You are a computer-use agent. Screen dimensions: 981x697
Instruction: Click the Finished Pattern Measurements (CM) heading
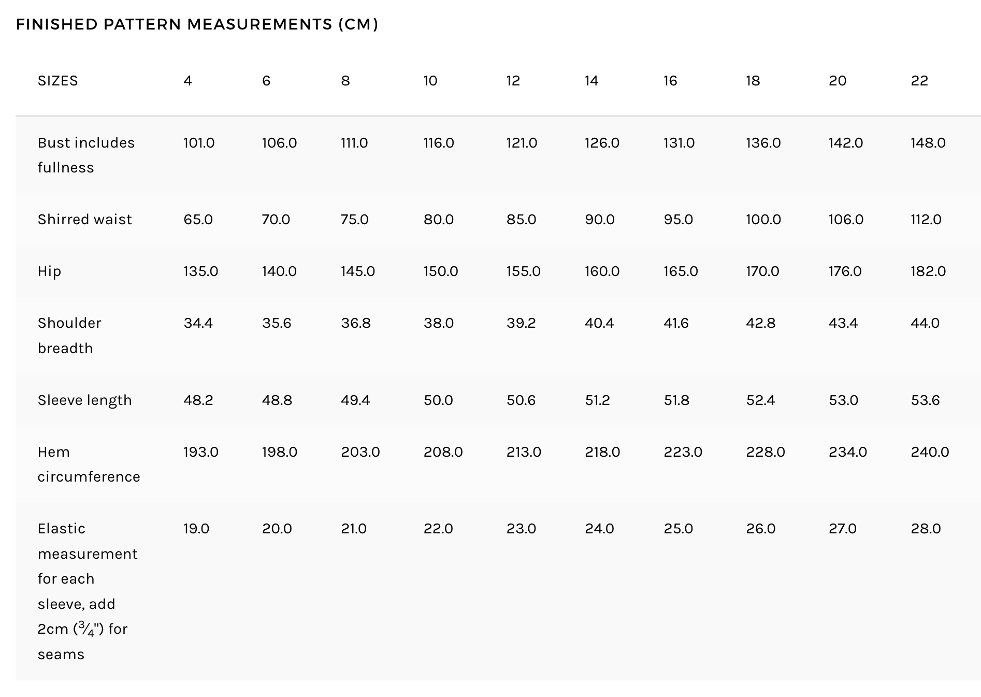click(197, 24)
